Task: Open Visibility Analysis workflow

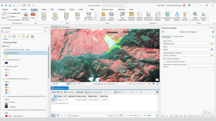Action: point(139,16)
